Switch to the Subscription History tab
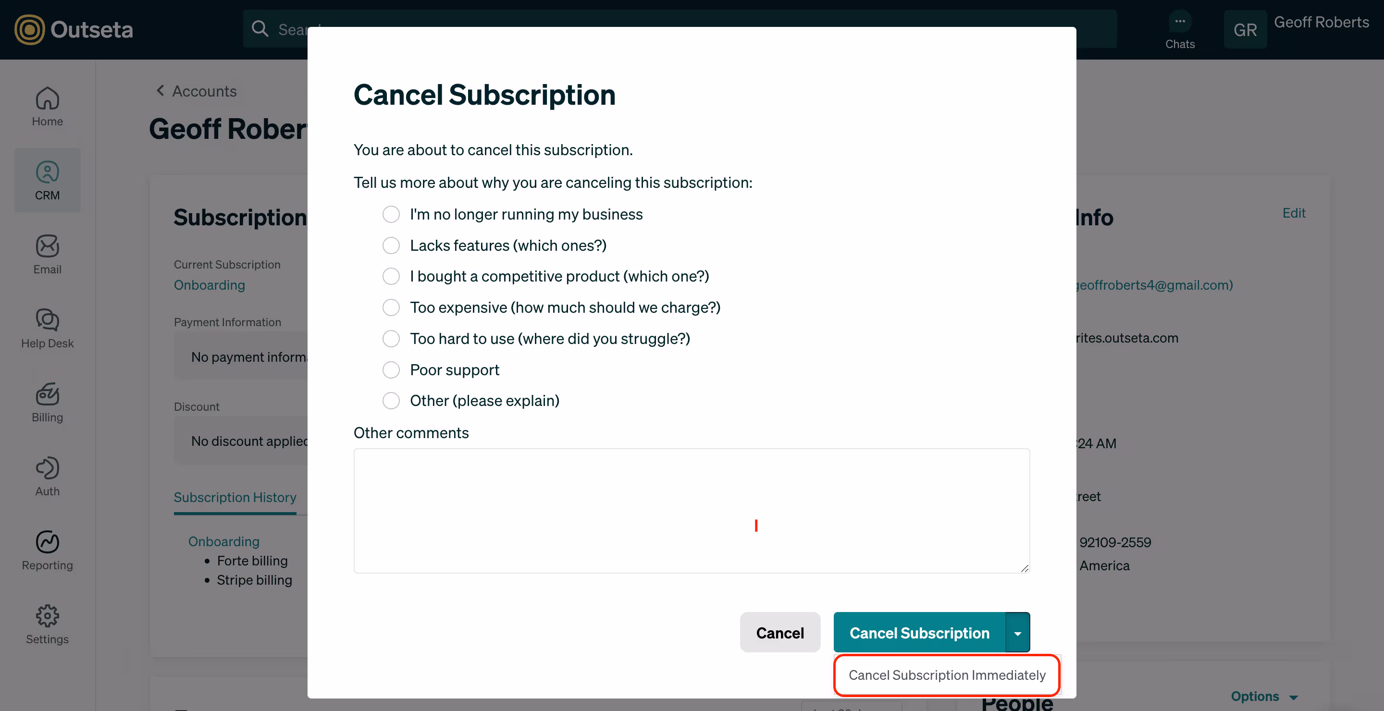This screenshot has width=1384, height=711. point(235,497)
